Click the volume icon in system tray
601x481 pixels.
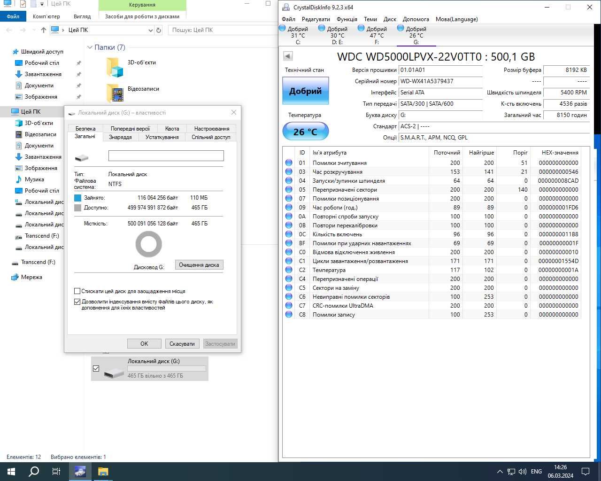523,472
